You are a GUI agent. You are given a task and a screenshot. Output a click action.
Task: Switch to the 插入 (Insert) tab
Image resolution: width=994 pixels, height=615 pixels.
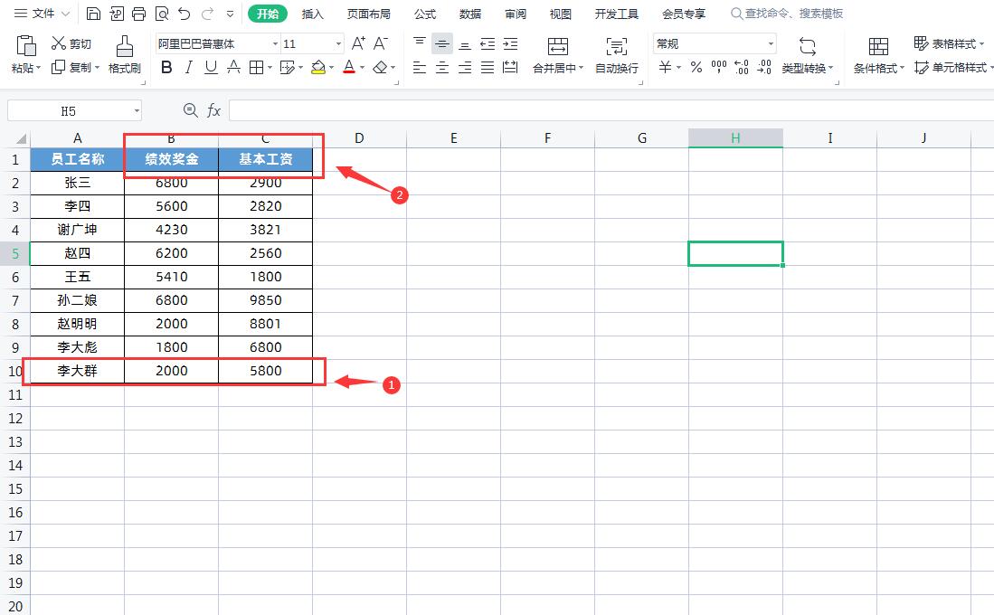click(312, 14)
